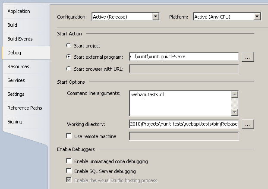Browse for the working directory folder
This screenshot has width=268, height=189.
click(248, 124)
